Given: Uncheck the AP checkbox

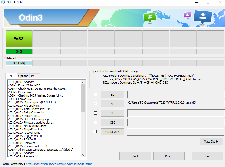Looking at the screenshot, I should point(95,104).
